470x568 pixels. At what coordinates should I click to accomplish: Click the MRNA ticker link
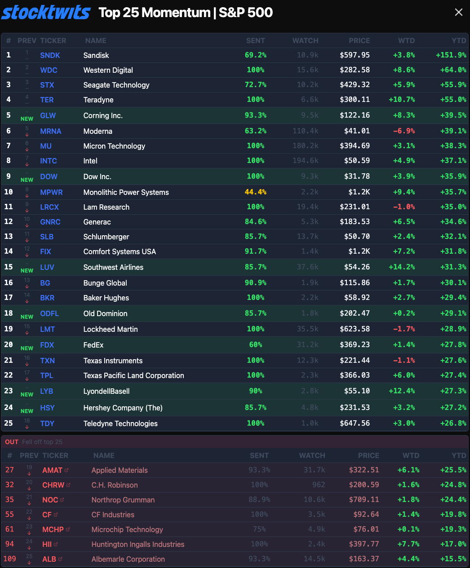click(50, 131)
